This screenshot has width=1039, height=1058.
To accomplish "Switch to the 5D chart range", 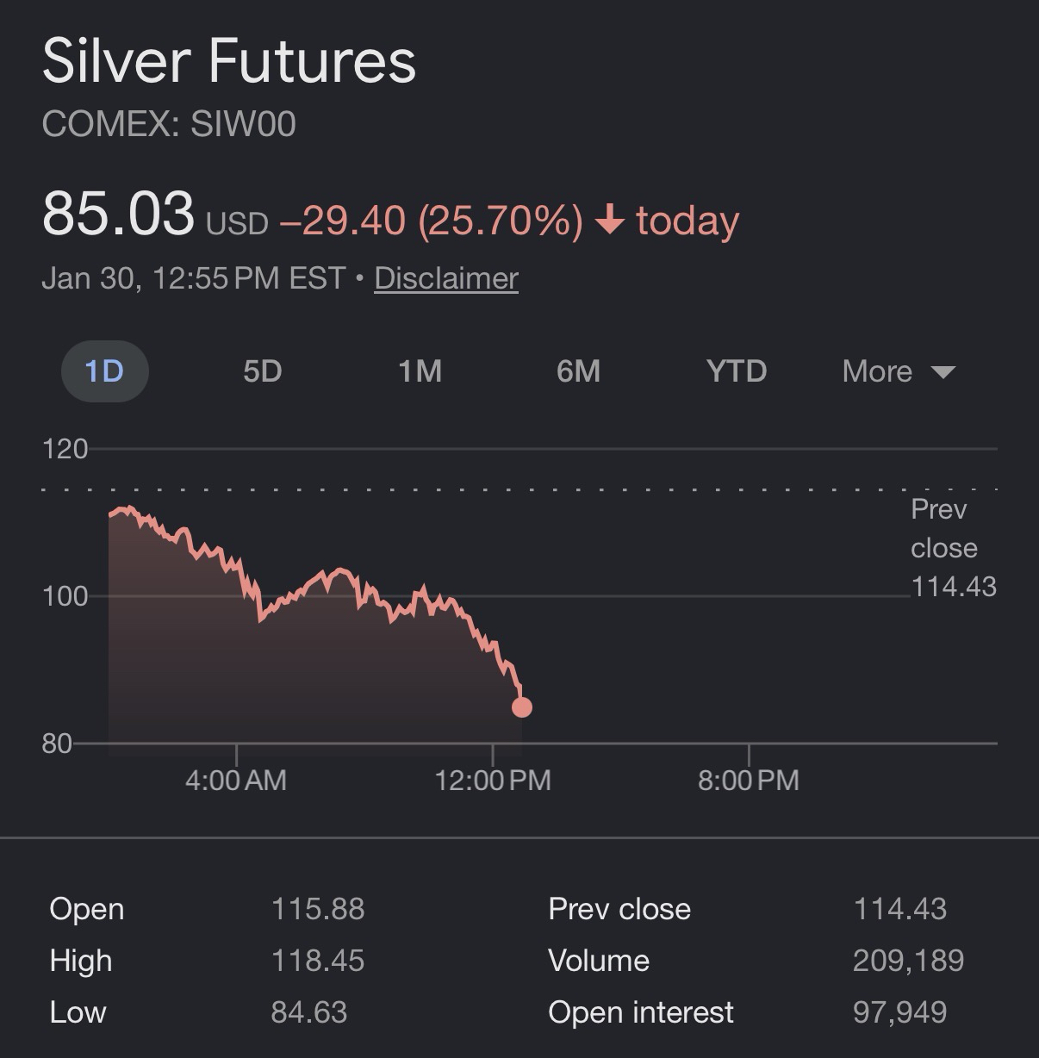I will (262, 371).
